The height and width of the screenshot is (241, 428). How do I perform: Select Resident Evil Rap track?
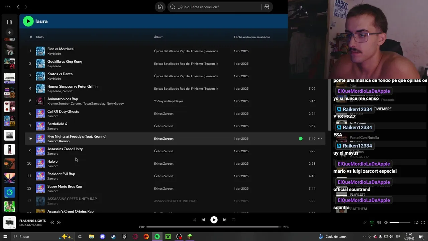pyautogui.click(x=175, y=176)
